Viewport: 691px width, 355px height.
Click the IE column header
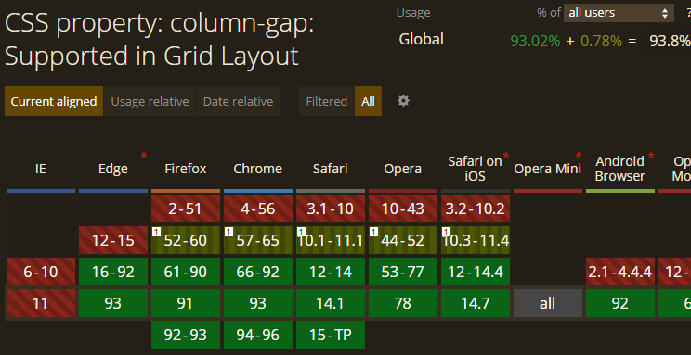coord(41,169)
